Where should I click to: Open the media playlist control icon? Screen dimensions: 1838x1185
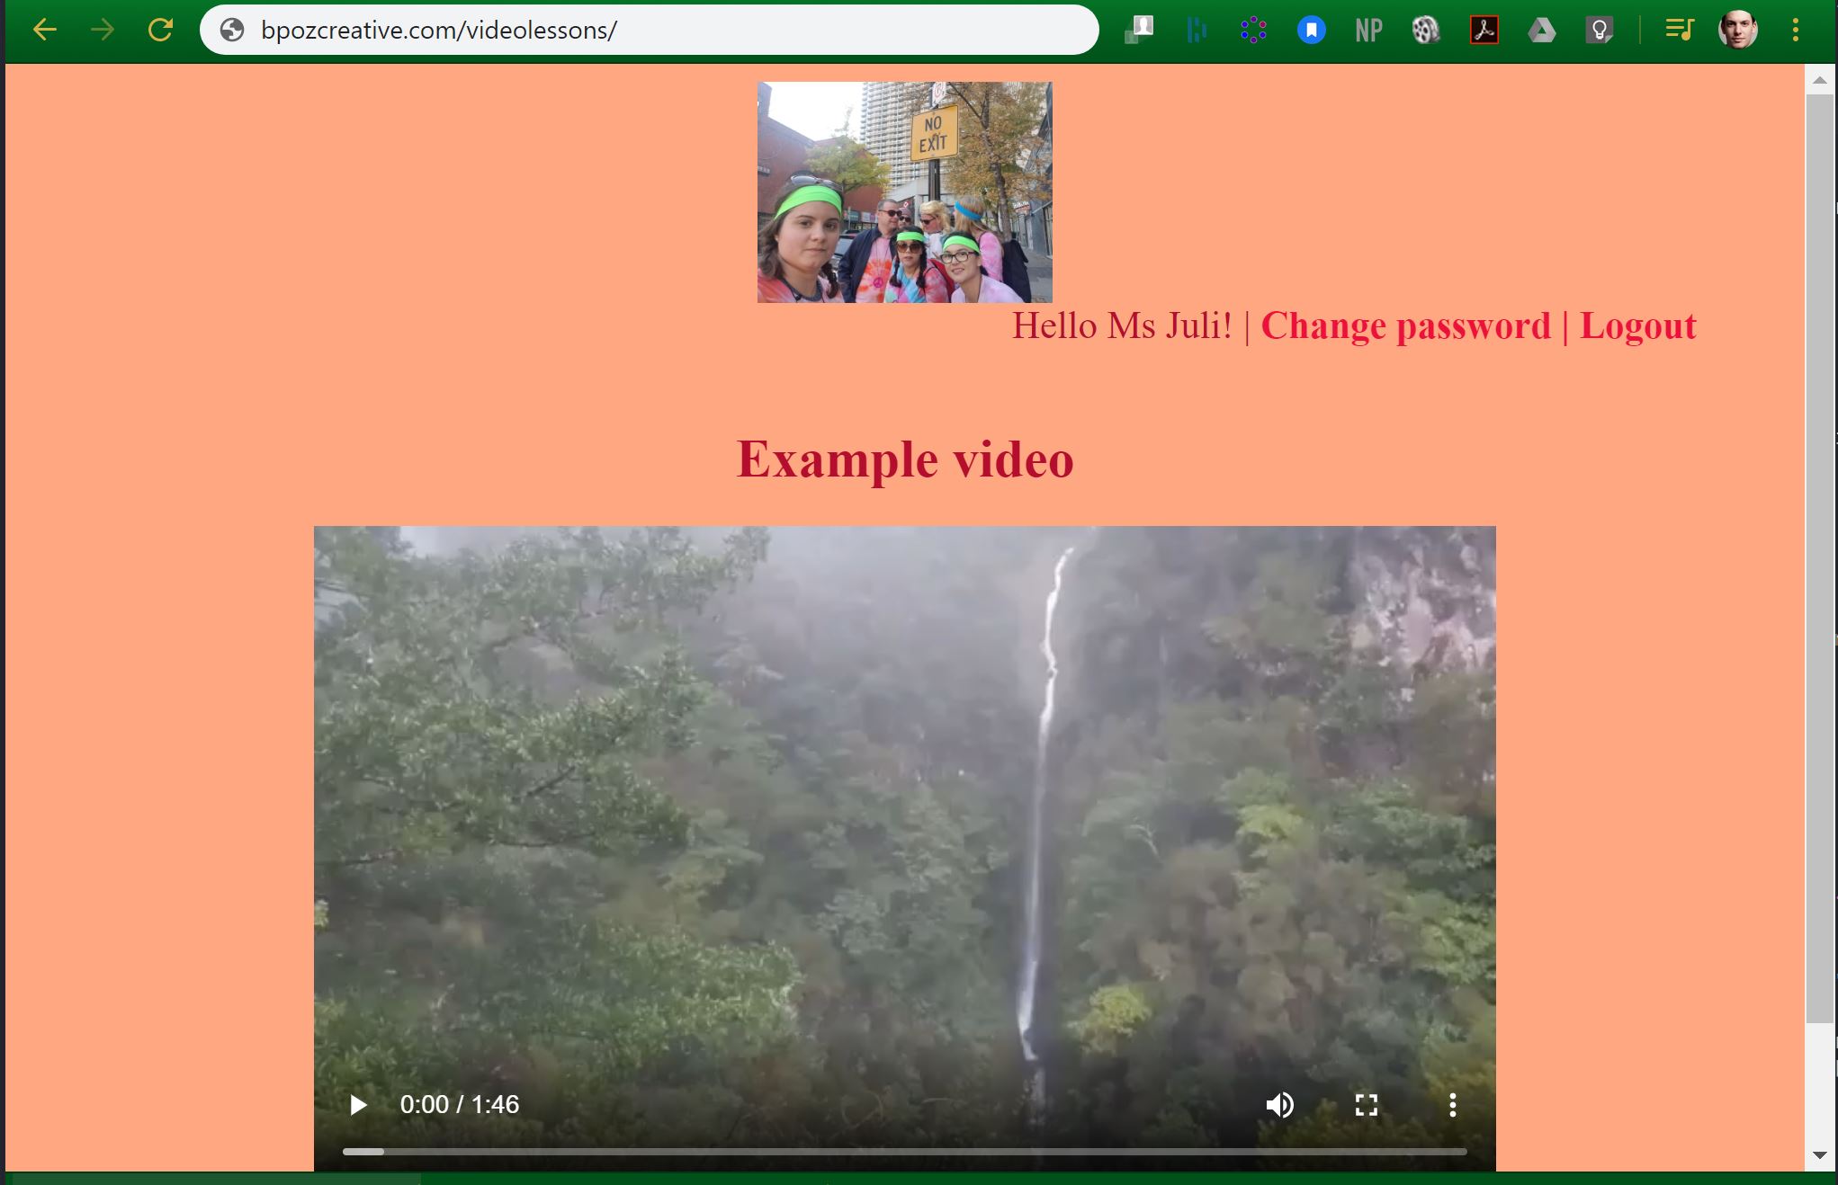click(x=1679, y=31)
